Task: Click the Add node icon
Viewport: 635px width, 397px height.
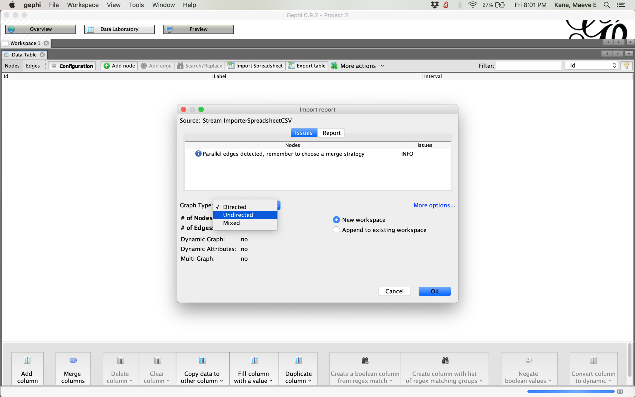Action: tap(107, 66)
